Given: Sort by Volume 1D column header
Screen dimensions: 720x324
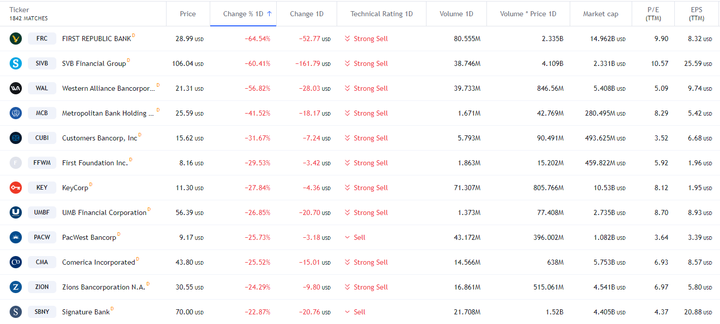Looking at the screenshot, I should (456, 14).
